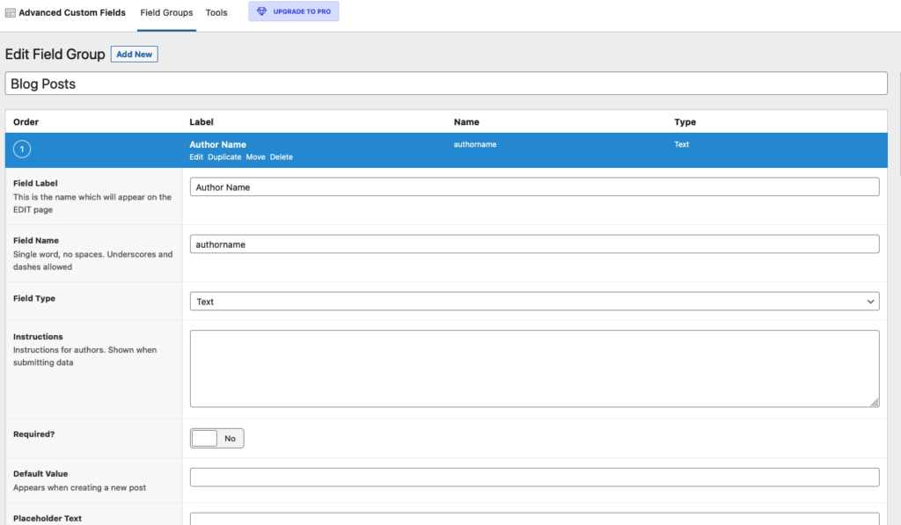Click the Type column header
901x525 pixels.
point(685,121)
